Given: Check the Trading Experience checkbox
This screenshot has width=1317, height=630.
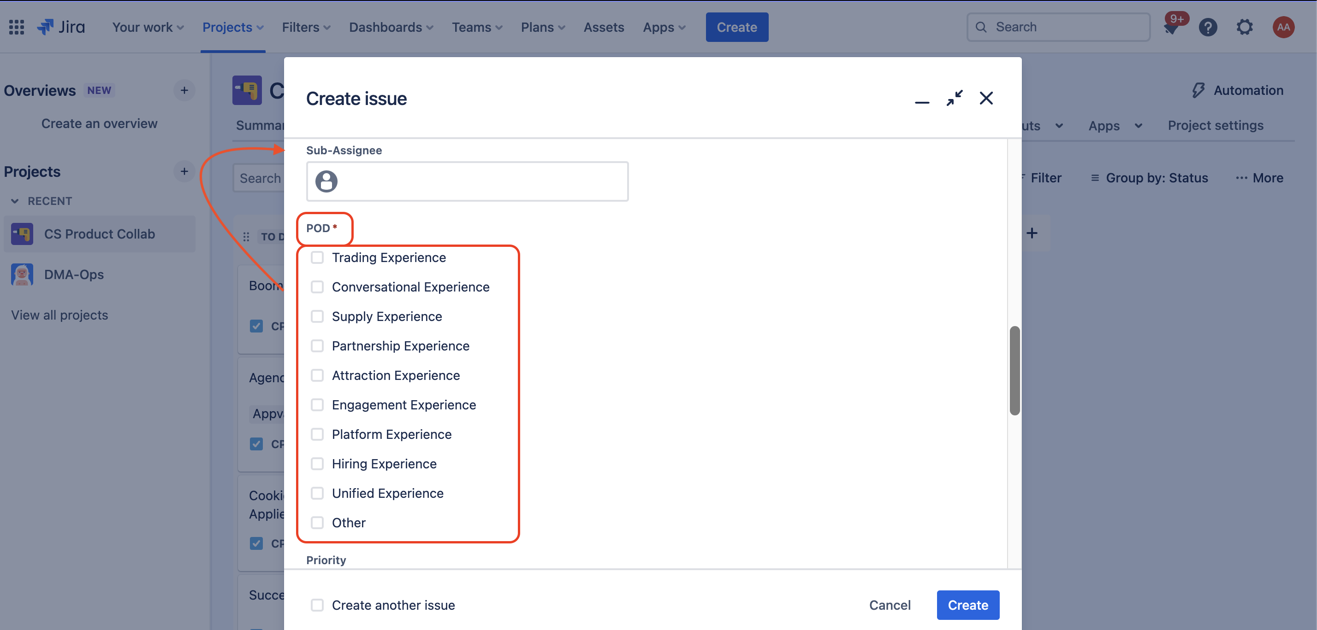Looking at the screenshot, I should pos(317,257).
